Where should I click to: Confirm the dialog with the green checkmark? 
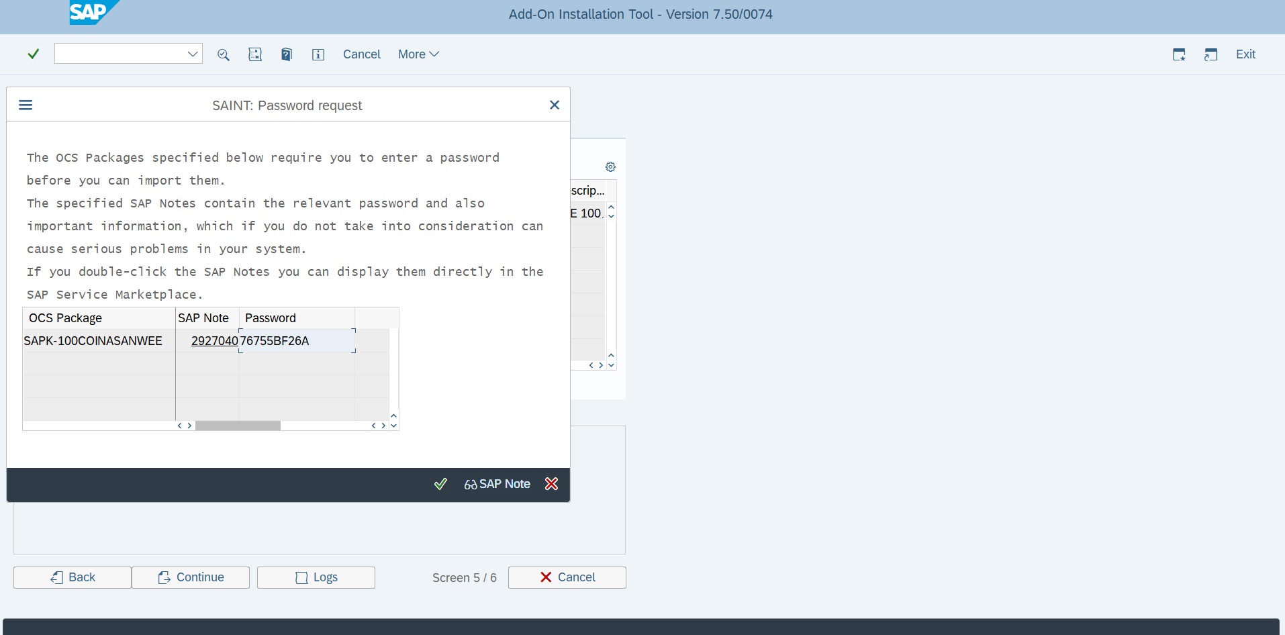tap(440, 484)
